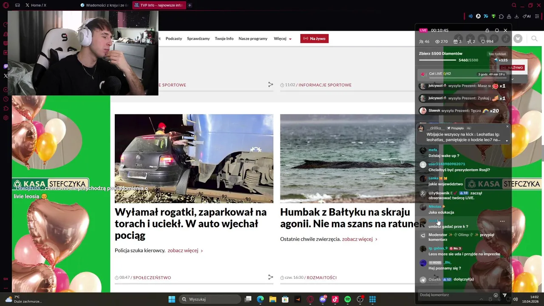Viewport: 544px width, 306px height.
Task: Open the train crash car thumbnail
Action: pos(194,159)
